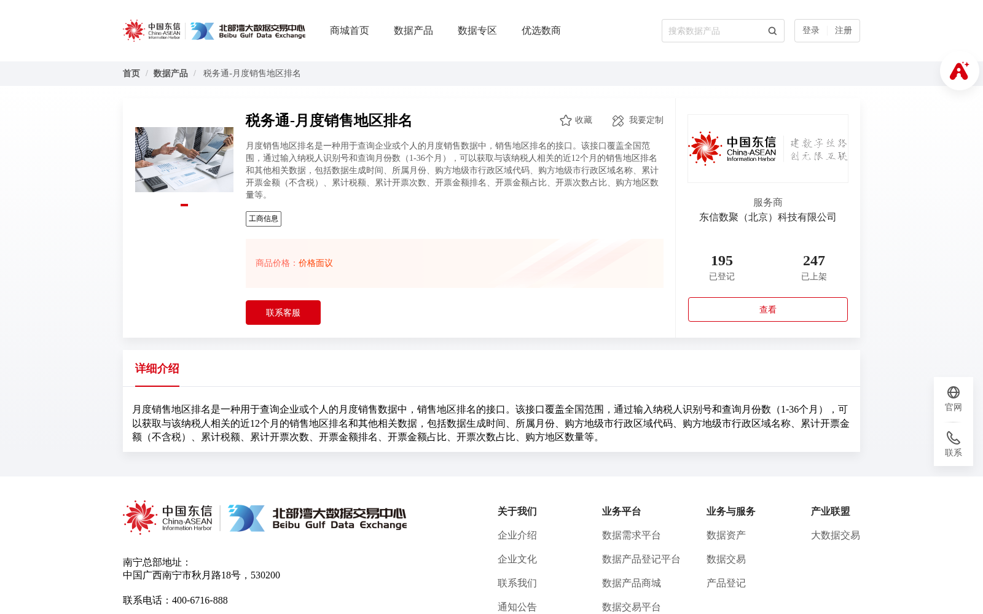Click the favorite star icon
Viewport: 983px width, 614px height.
pyautogui.click(x=566, y=120)
